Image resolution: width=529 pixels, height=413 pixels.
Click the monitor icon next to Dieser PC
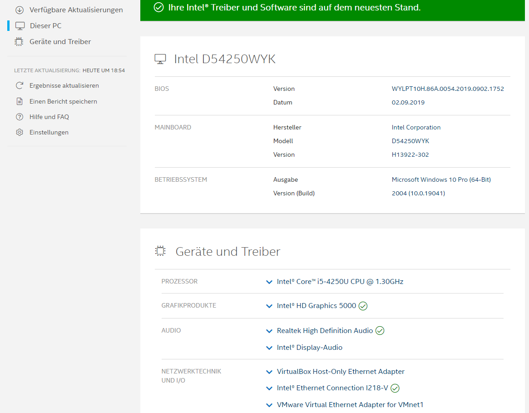point(20,26)
